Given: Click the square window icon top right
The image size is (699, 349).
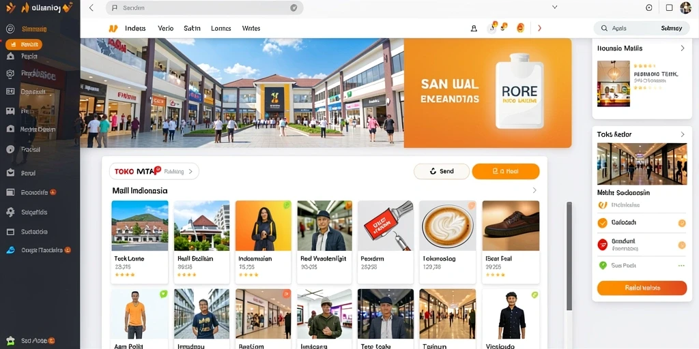Looking at the screenshot, I should coord(669,7).
